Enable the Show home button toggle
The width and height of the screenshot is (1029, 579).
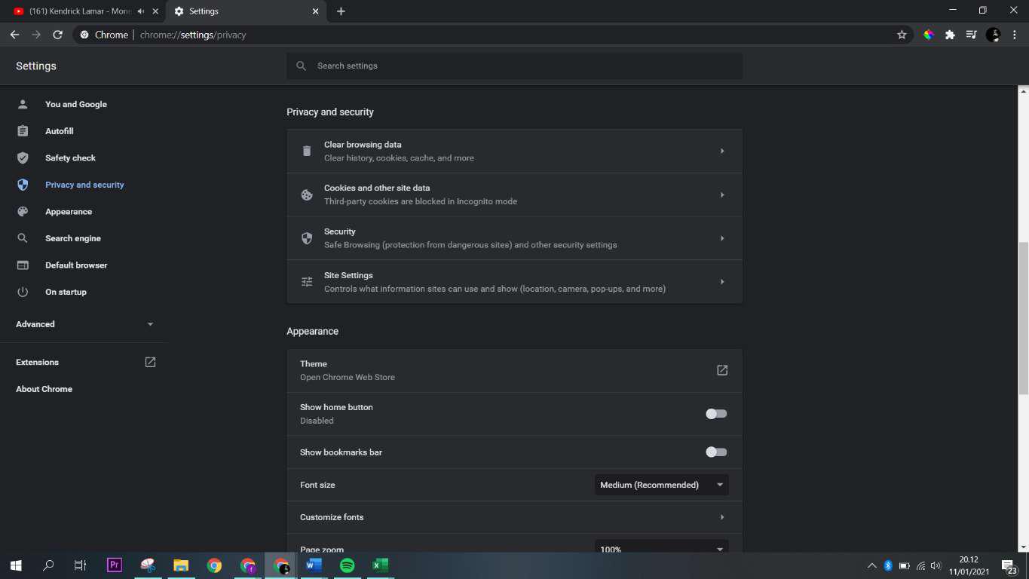pyautogui.click(x=715, y=414)
